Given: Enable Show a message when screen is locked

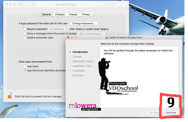Looking at the screenshot, I should pyautogui.click(x=25, y=33).
